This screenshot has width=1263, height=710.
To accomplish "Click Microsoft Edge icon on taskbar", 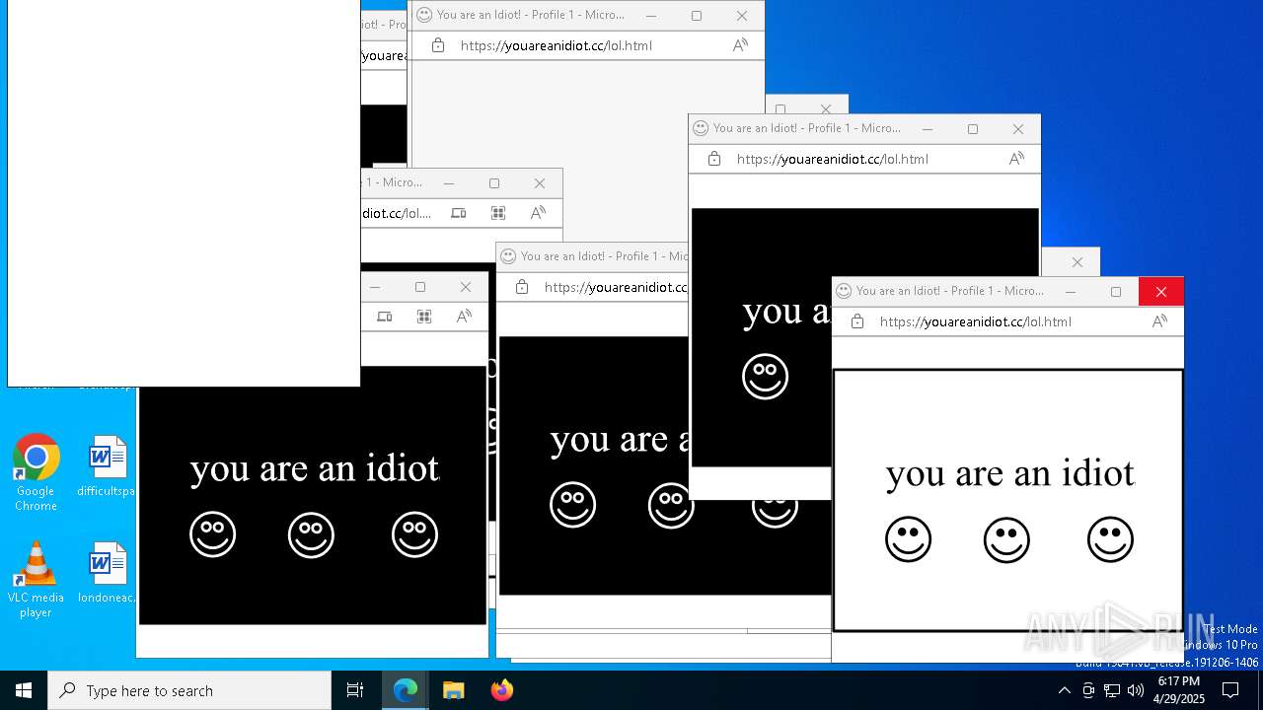I will 406,690.
